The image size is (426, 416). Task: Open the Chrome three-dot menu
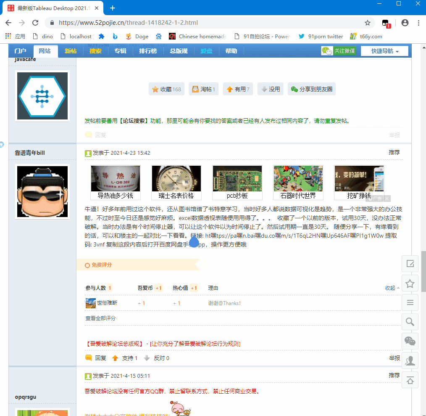pyautogui.click(x=419, y=23)
